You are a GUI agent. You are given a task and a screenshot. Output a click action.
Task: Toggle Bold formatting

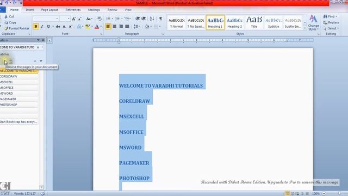click(35, 27)
